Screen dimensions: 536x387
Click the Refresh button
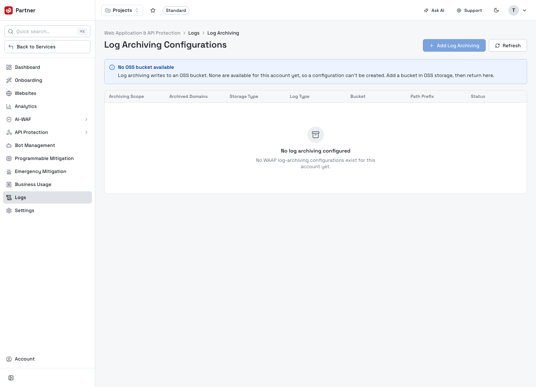click(x=508, y=45)
